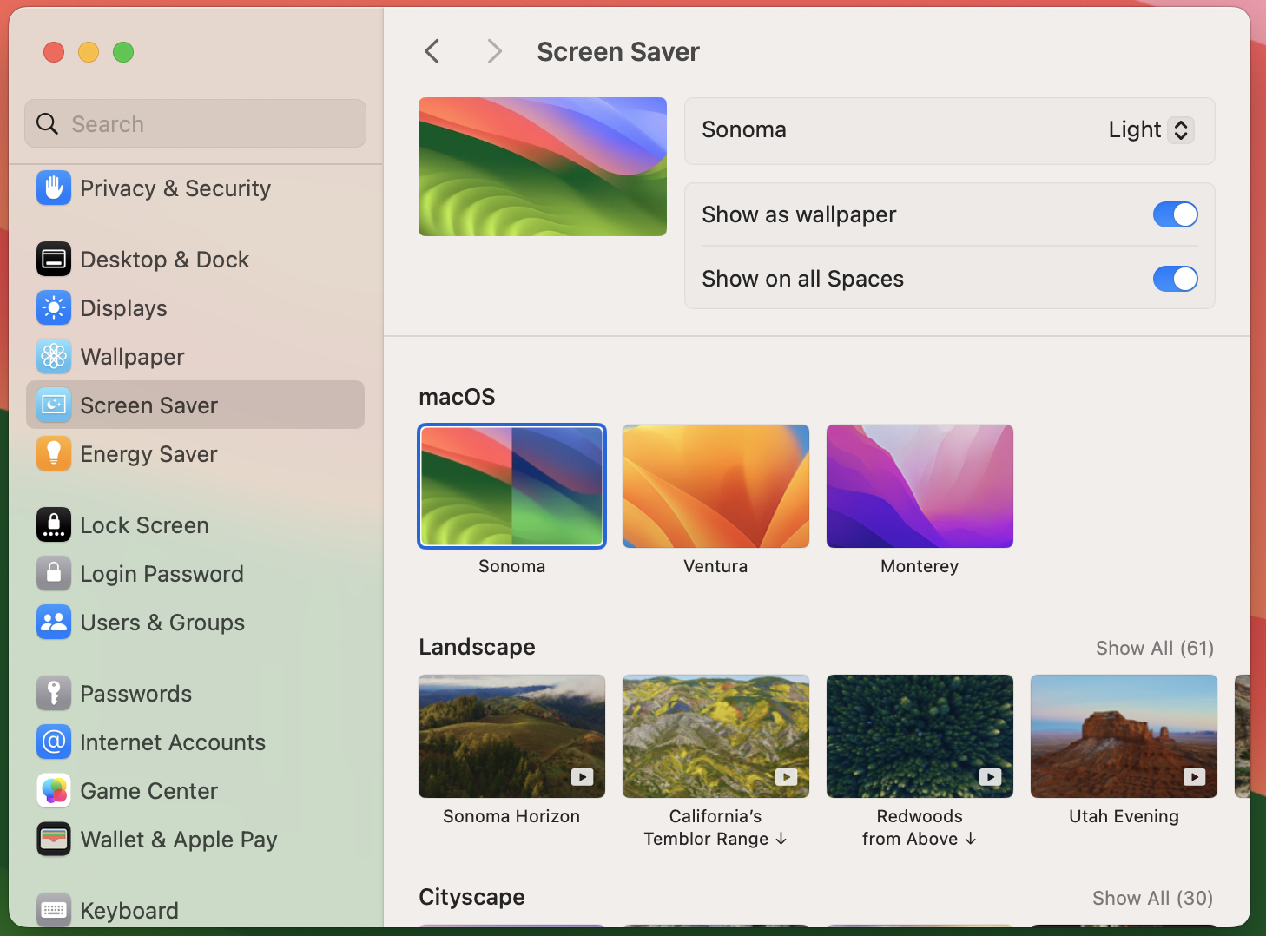Select Energy Saver in sidebar
Viewport: 1266px width, 936px height.
pyautogui.click(x=195, y=453)
